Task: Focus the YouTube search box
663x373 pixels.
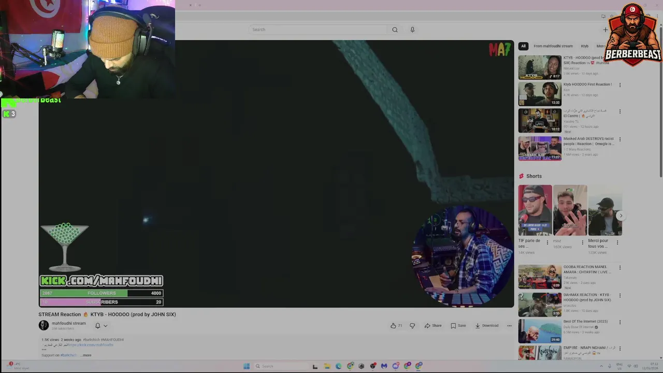Action: [x=318, y=30]
